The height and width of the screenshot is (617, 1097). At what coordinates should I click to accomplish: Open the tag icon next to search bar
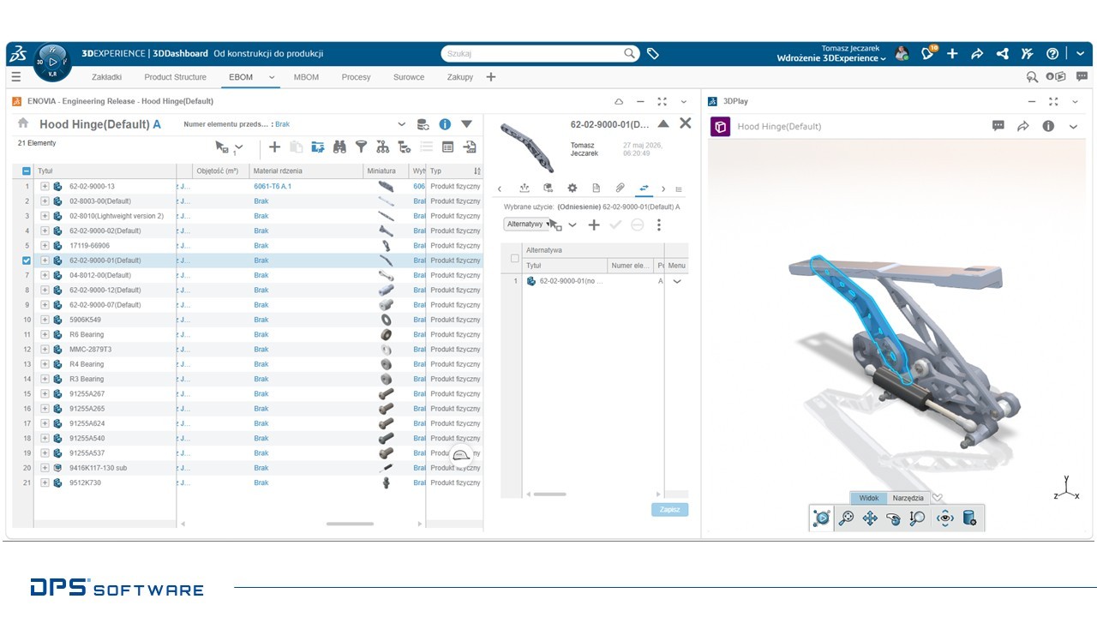[x=653, y=53]
